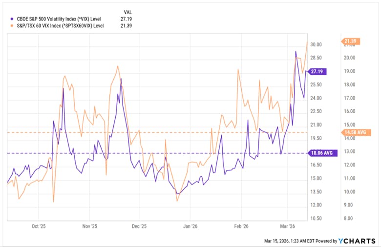Click the 12.00 right axis tick label

pyautogui.click(x=349, y=165)
